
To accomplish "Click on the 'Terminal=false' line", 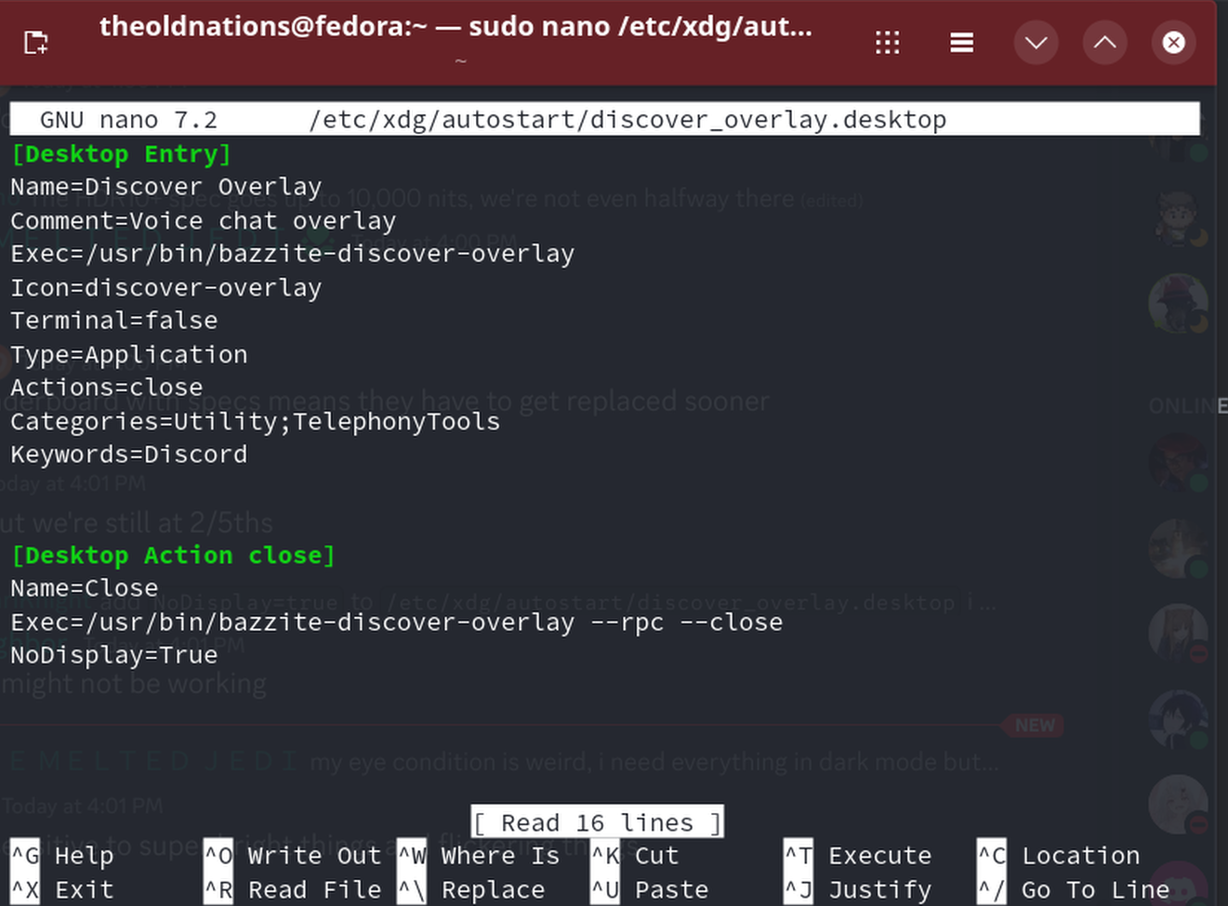I will pos(114,321).
